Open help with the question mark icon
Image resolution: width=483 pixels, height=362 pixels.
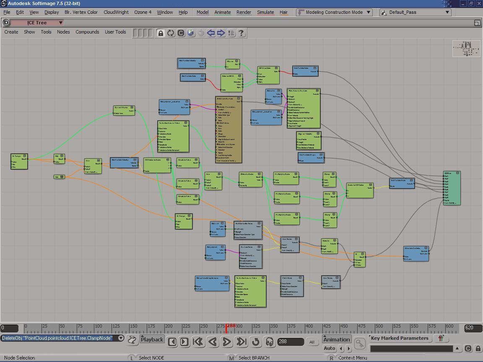(x=241, y=33)
